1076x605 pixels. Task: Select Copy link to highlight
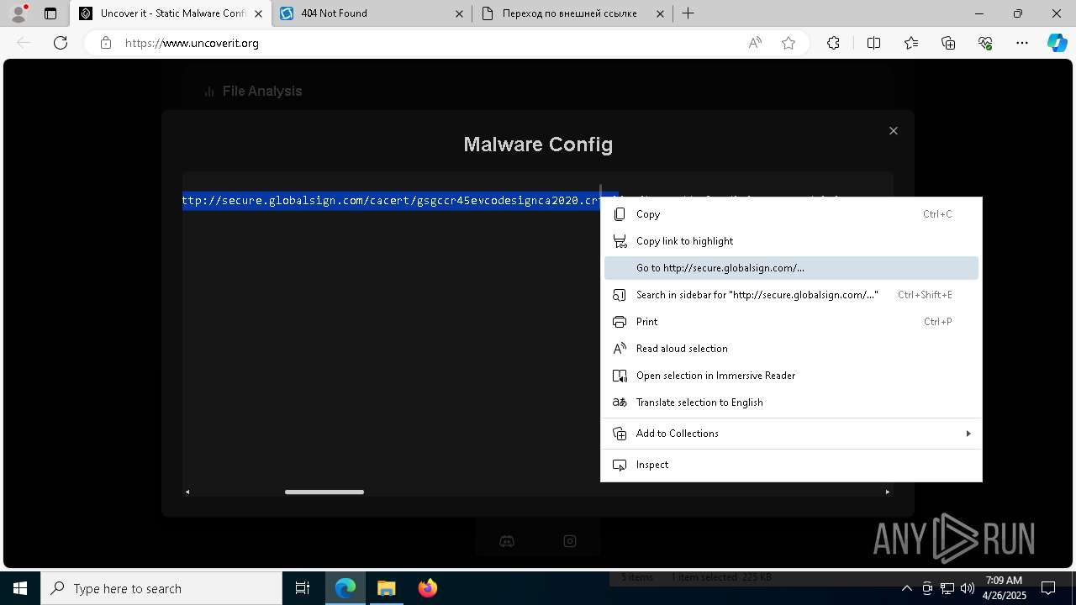pyautogui.click(x=791, y=241)
